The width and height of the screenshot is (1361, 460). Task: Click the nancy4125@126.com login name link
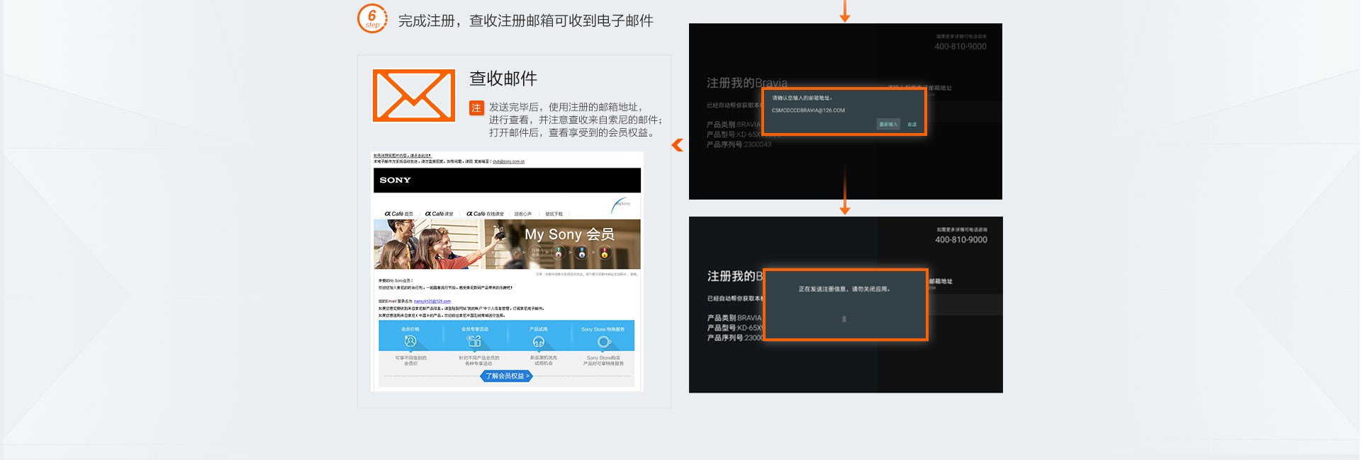coord(432,301)
